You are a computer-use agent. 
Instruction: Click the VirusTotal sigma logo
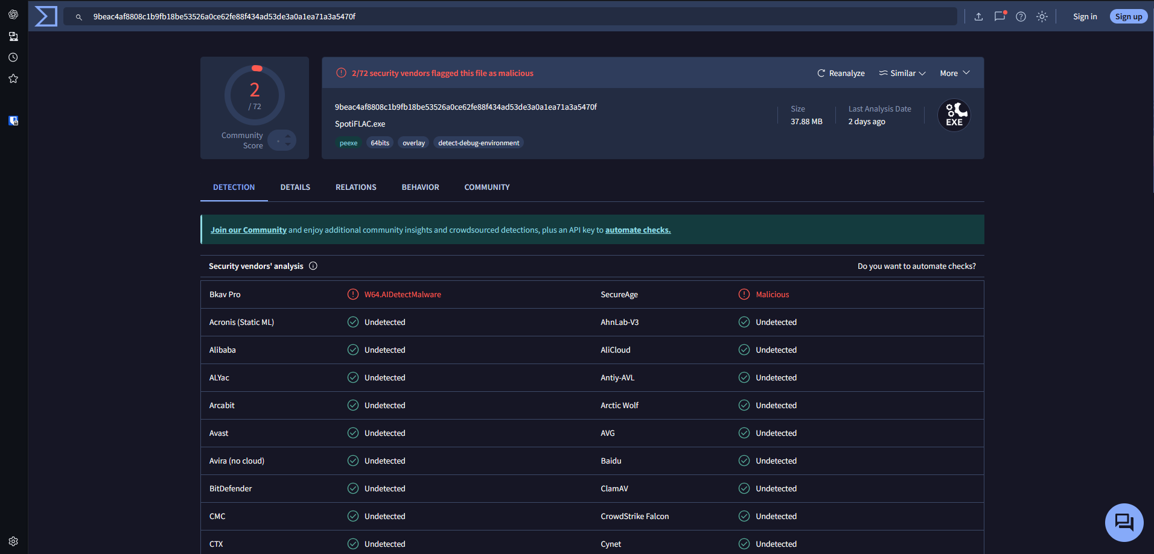tap(46, 16)
